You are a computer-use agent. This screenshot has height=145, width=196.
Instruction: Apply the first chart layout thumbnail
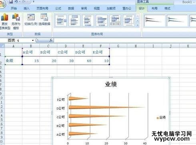(61, 21)
